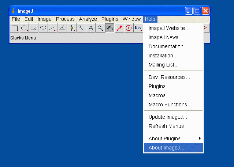Open Documentation... from Help menu
This screenshot has width=234, height=167.
173,46
